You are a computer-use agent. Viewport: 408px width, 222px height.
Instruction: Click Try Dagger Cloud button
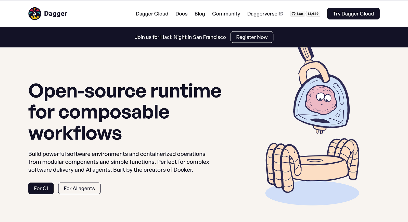[353, 14]
